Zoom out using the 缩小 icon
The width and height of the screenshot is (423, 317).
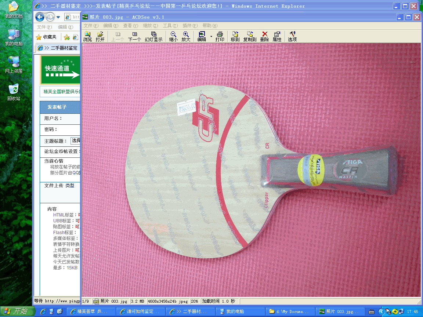pos(173,36)
